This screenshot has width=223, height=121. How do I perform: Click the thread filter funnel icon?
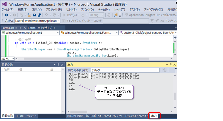pos(152,21)
